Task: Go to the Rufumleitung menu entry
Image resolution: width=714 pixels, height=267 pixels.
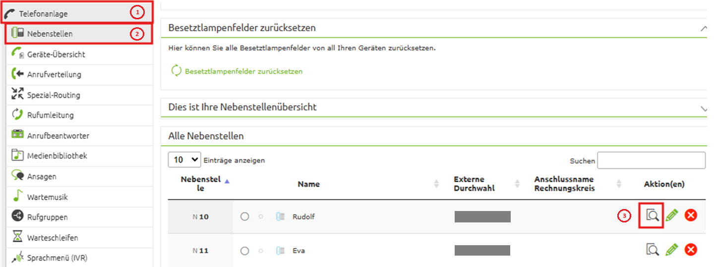Action: tap(50, 115)
